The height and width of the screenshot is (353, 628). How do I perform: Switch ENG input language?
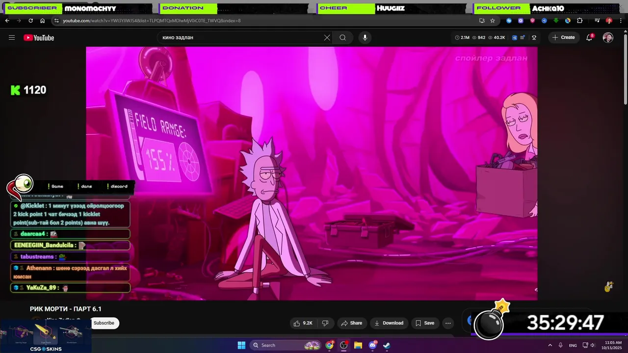click(573, 345)
